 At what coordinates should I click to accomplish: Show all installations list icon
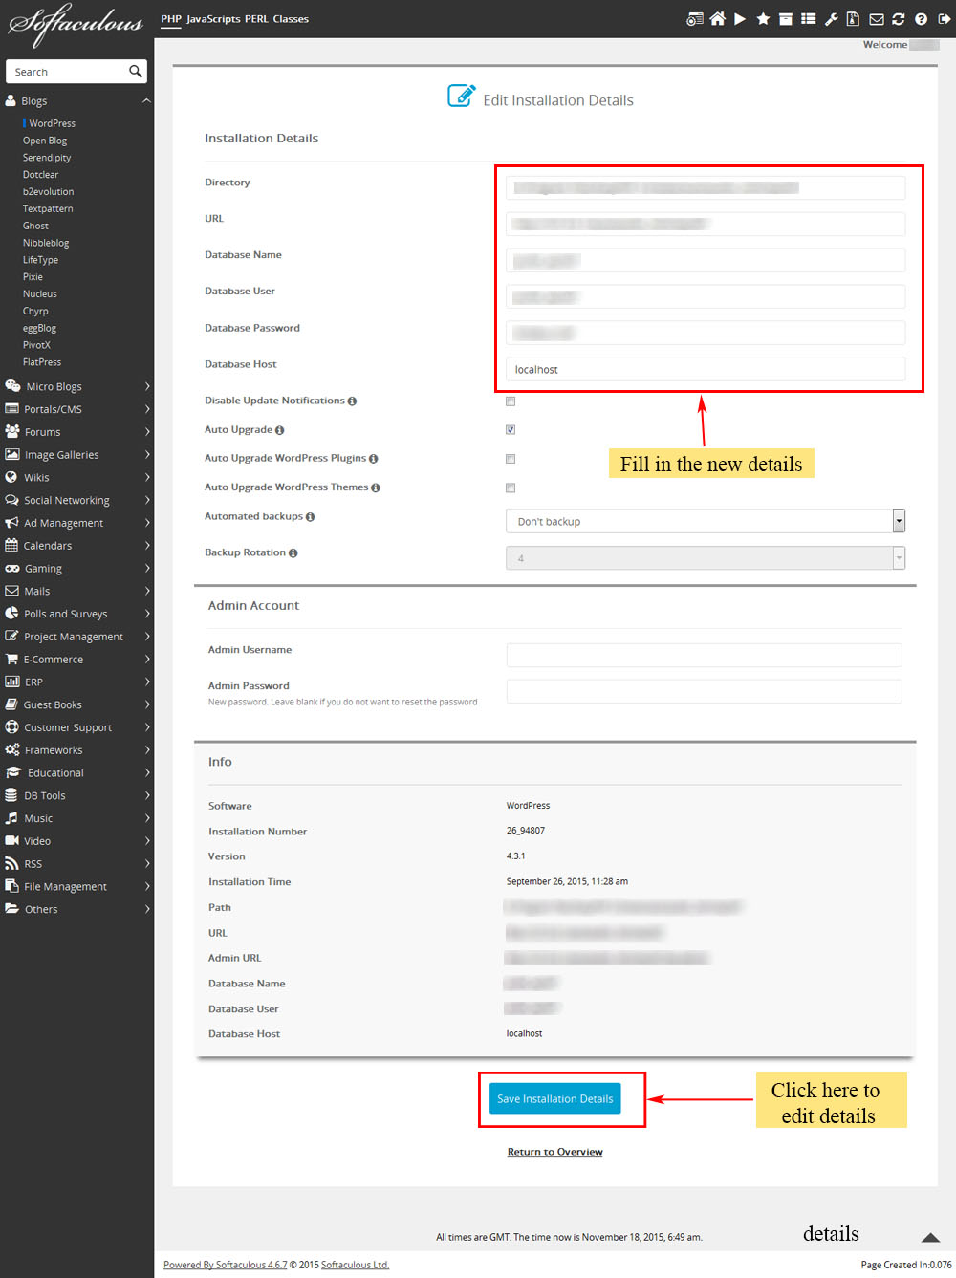[808, 19]
